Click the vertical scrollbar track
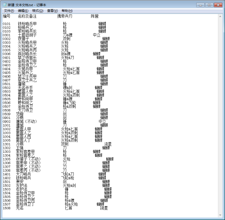The image size is (225, 220). coord(220,116)
